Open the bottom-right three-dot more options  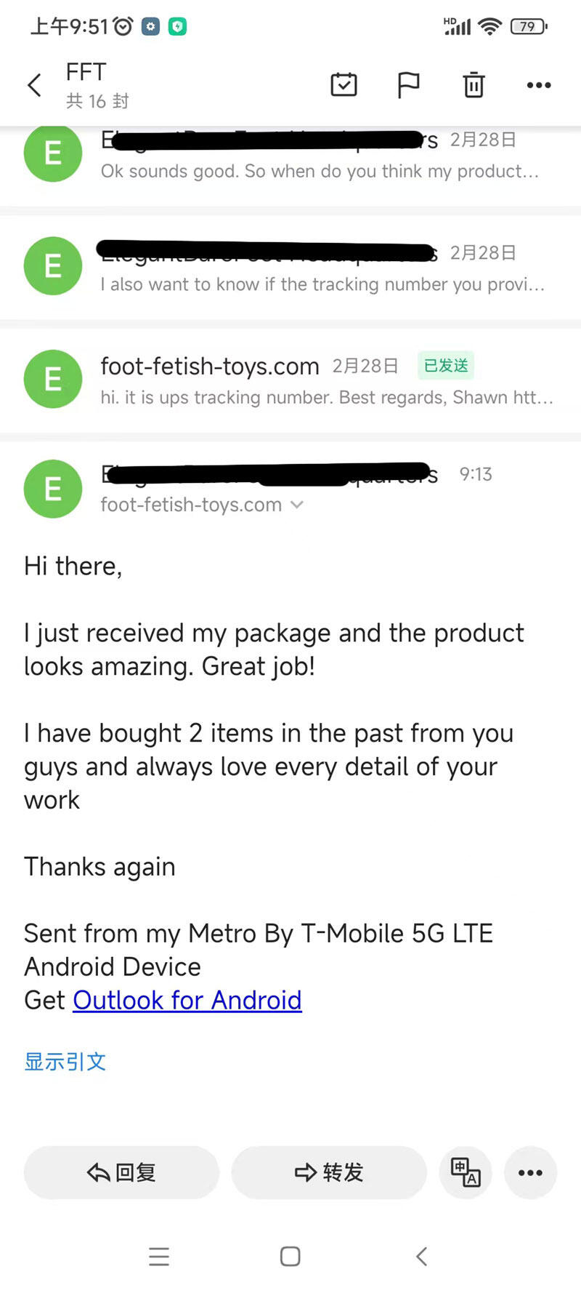pyautogui.click(x=530, y=1172)
